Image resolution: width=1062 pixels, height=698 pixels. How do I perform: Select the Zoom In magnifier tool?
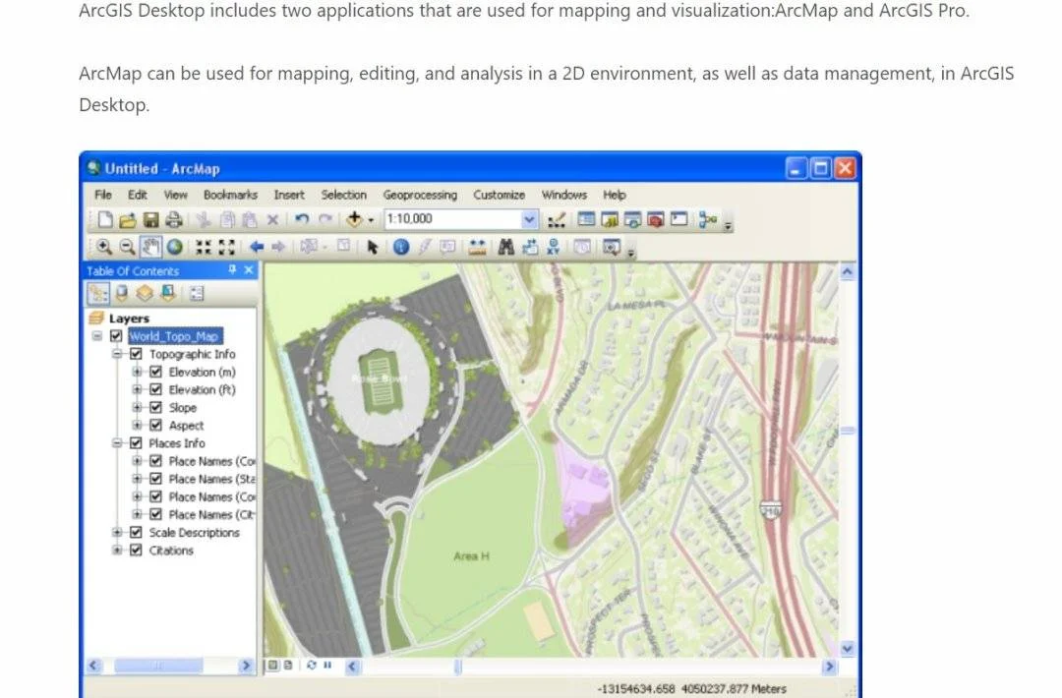click(103, 247)
